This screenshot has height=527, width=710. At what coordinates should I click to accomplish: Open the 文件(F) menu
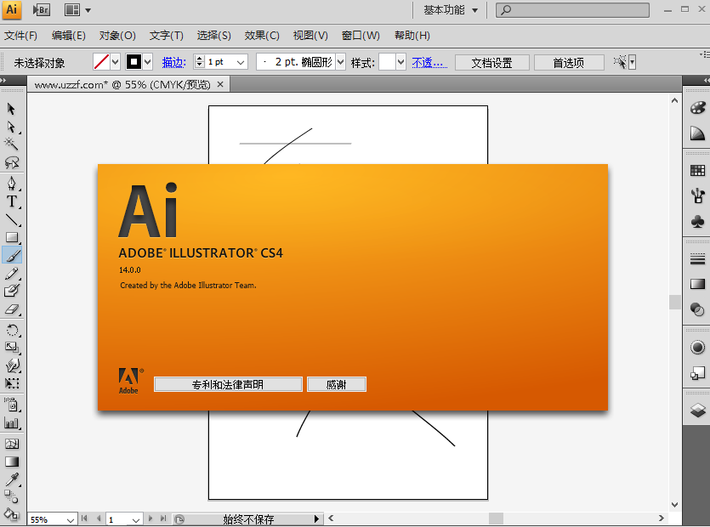tap(20, 36)
